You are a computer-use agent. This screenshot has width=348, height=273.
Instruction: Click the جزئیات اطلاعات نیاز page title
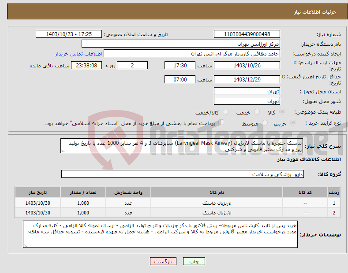click(x=315, y=12)
